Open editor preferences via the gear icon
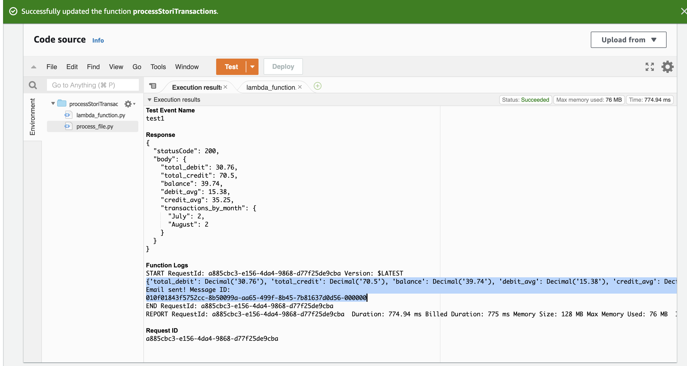Screen dimensions: 687x366 tap(667, 67)
